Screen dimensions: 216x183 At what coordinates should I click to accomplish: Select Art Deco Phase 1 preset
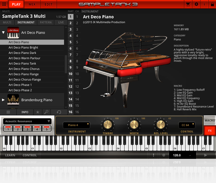(32, 85)
